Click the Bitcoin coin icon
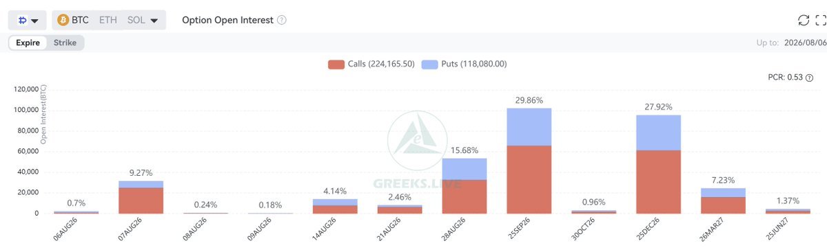 coord(63,20)
